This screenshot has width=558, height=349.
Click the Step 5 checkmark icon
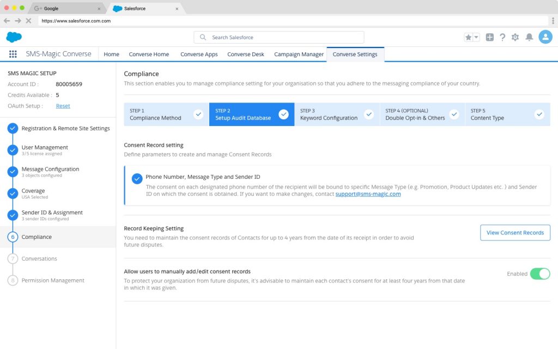pos(539,115)
